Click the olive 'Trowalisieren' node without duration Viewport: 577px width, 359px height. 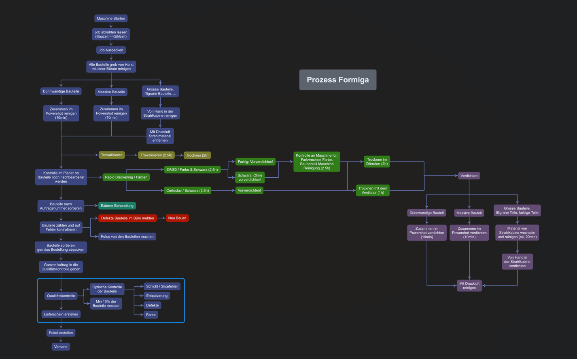[x=112, y=155]
